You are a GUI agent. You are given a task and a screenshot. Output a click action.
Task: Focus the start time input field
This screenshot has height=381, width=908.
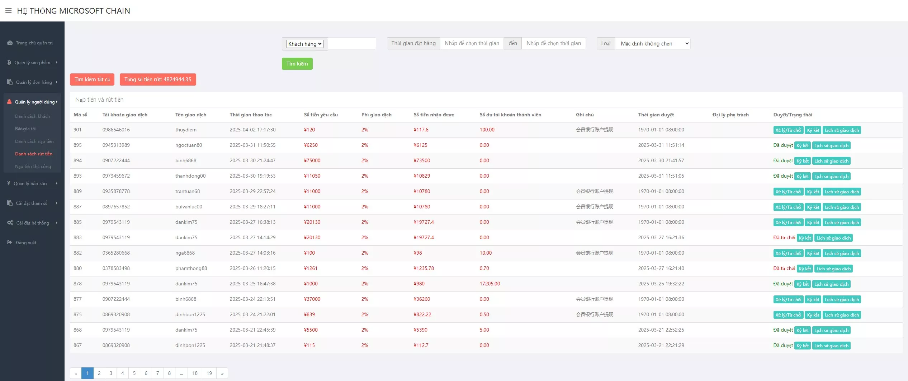pos(472,43)
